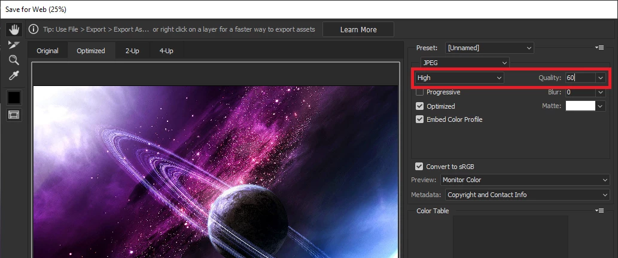Open the eyedropper color swatch
Screen dimensions: 618x258
(14, 97)
